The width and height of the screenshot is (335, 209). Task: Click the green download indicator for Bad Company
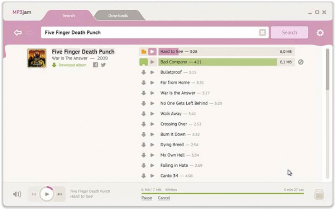(144, 62)
